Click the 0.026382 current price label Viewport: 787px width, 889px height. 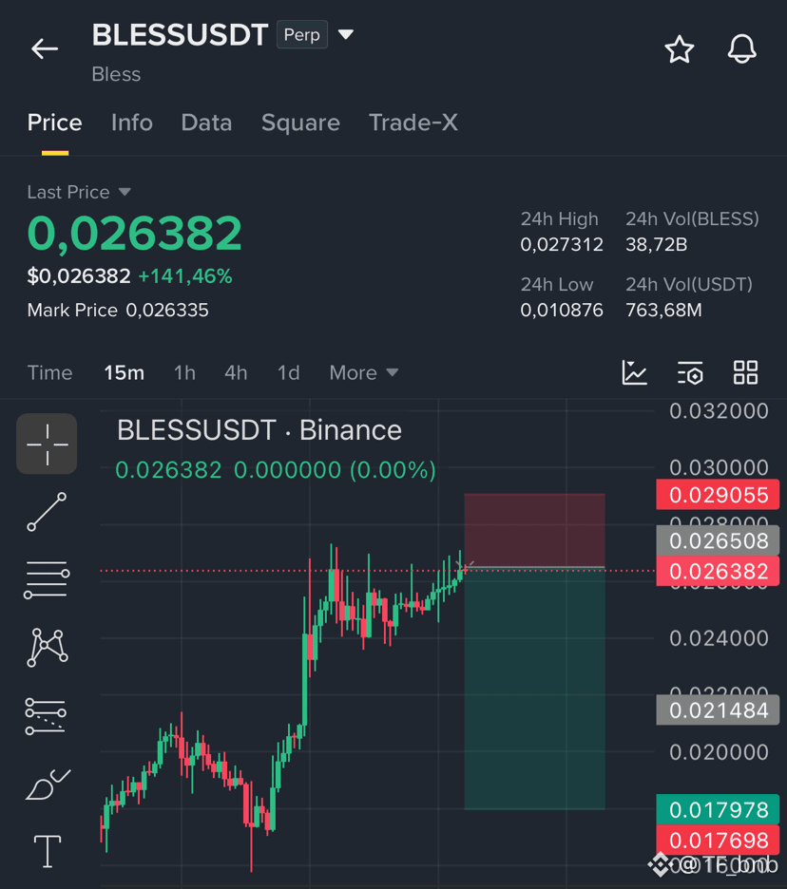(x=718, y=572)
